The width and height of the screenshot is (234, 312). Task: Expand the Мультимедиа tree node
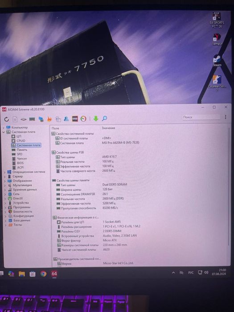(x=5, y=185)
